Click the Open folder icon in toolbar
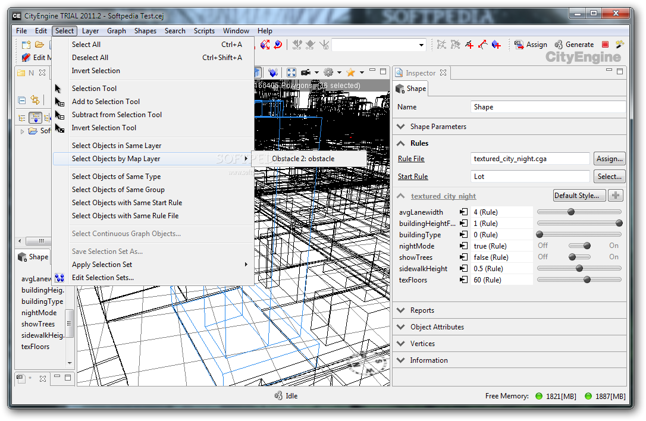 coord(39,45)
